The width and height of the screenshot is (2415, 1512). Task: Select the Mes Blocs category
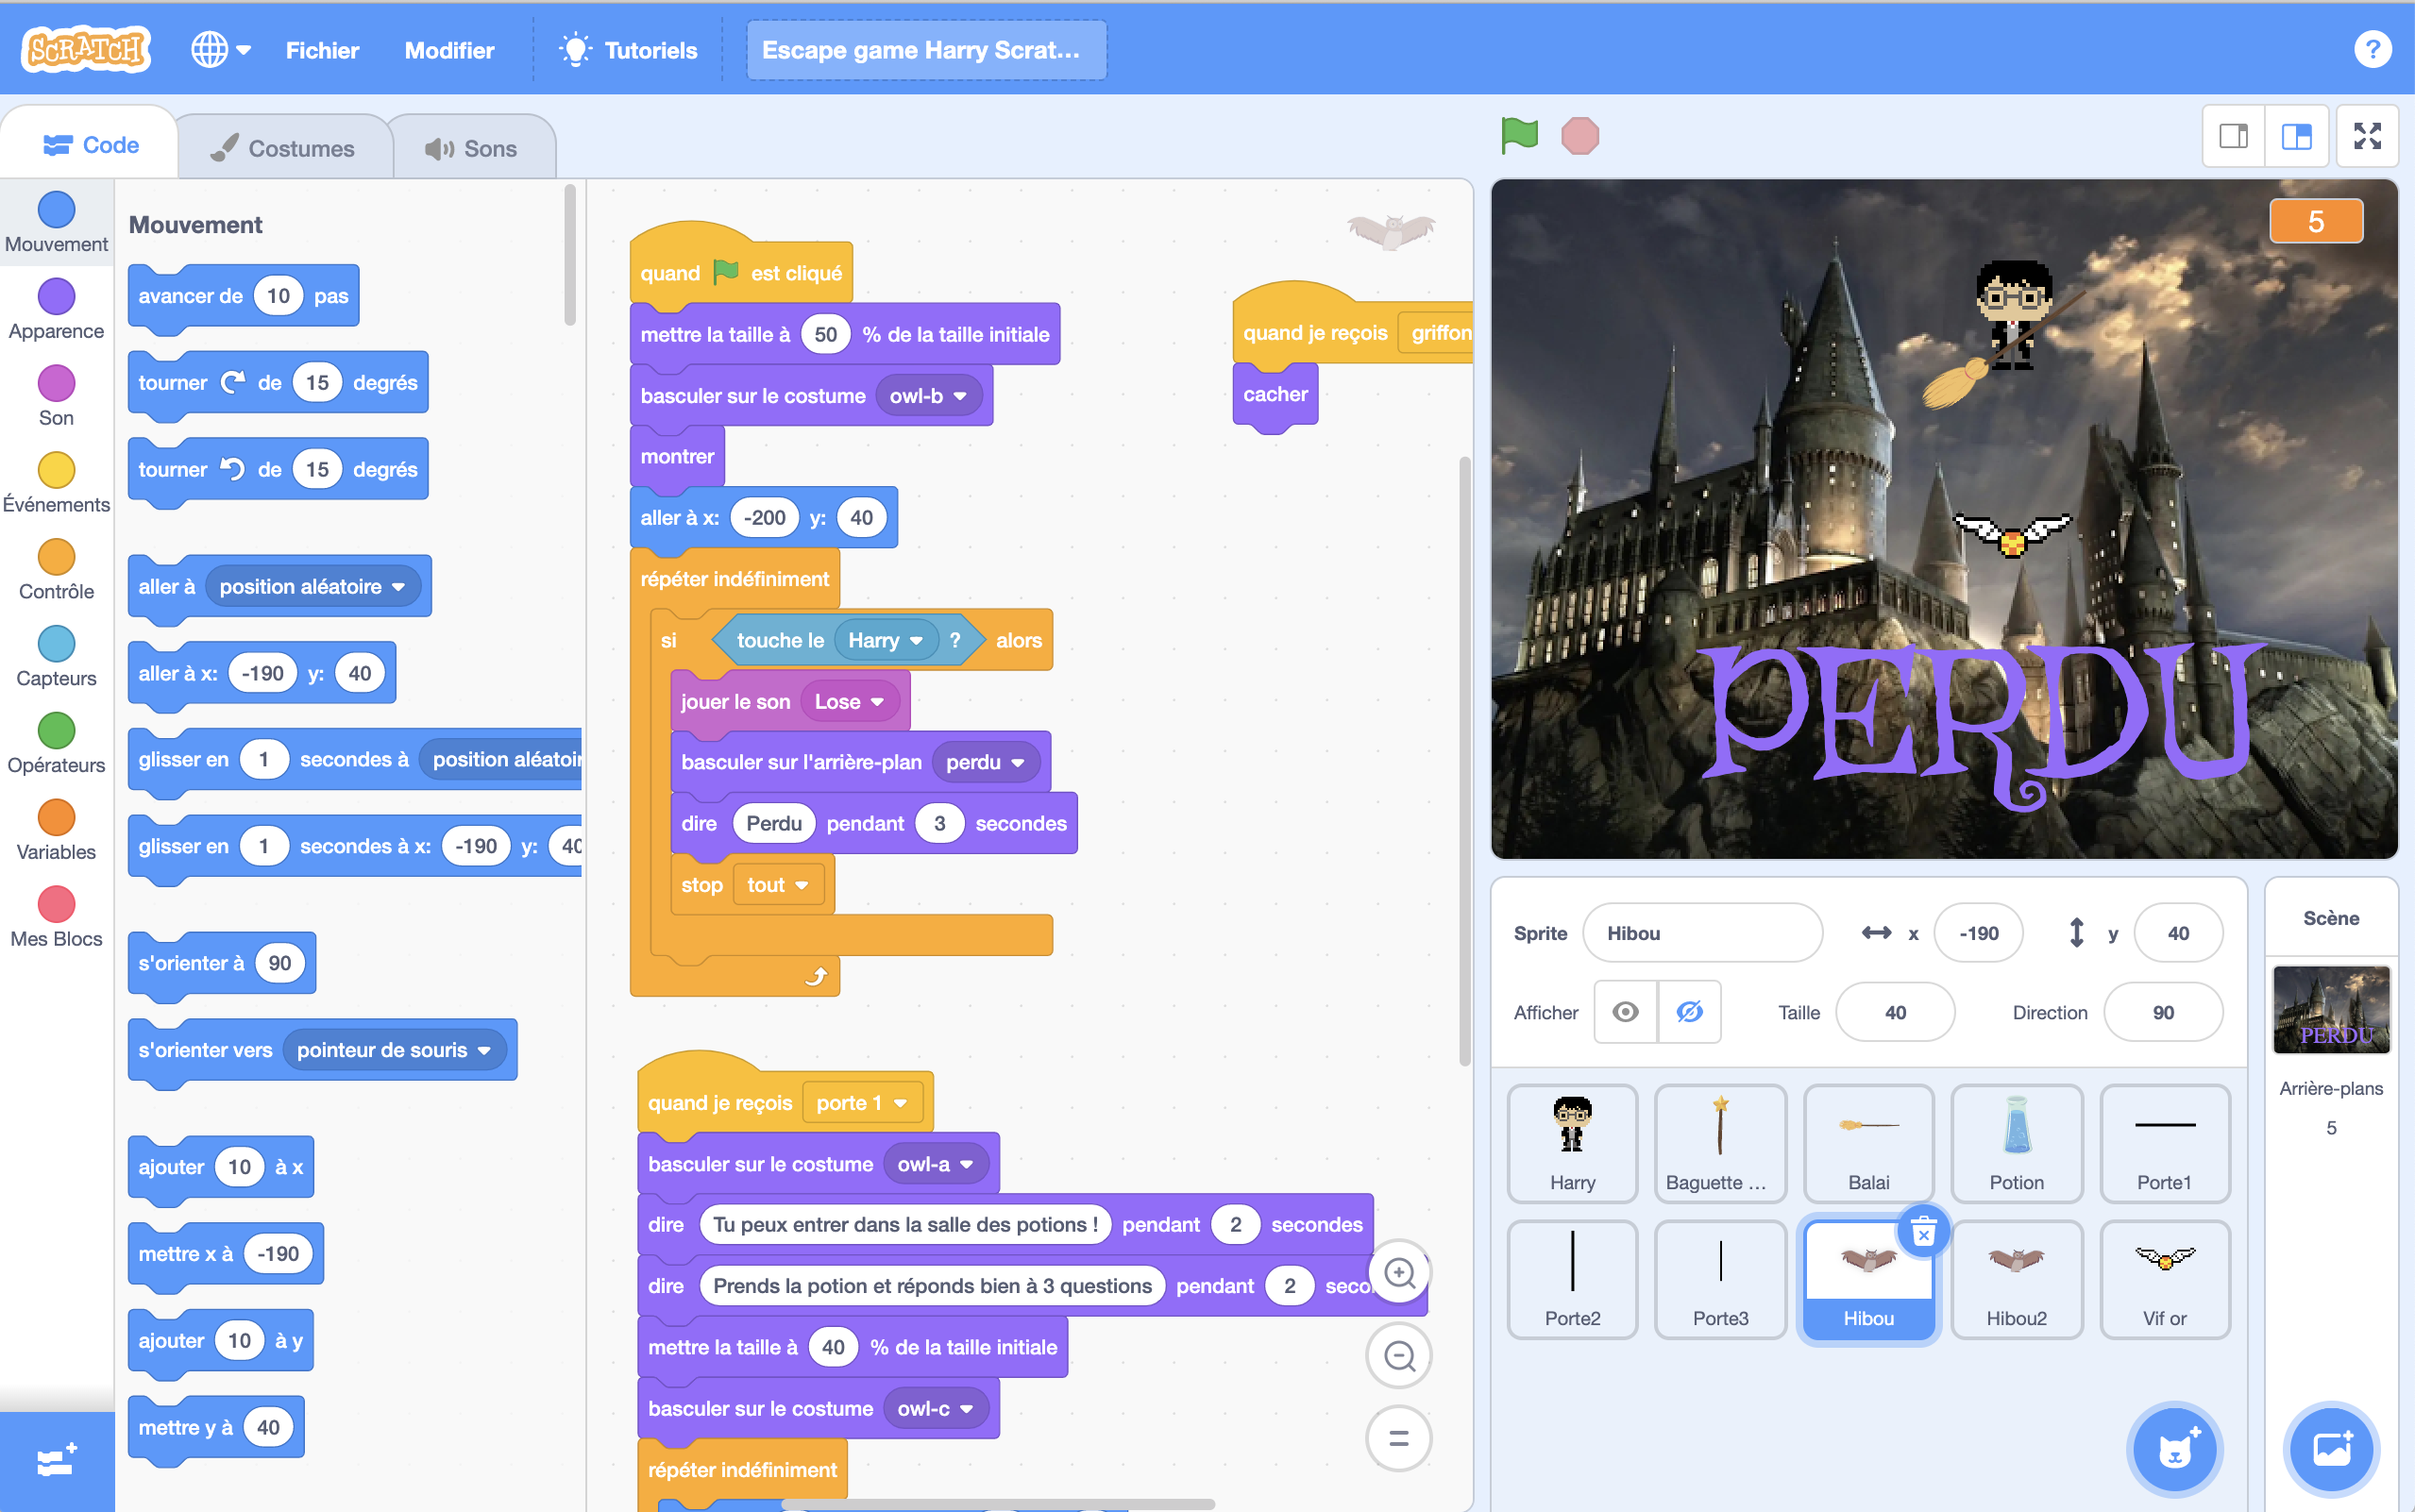[56, 917]
